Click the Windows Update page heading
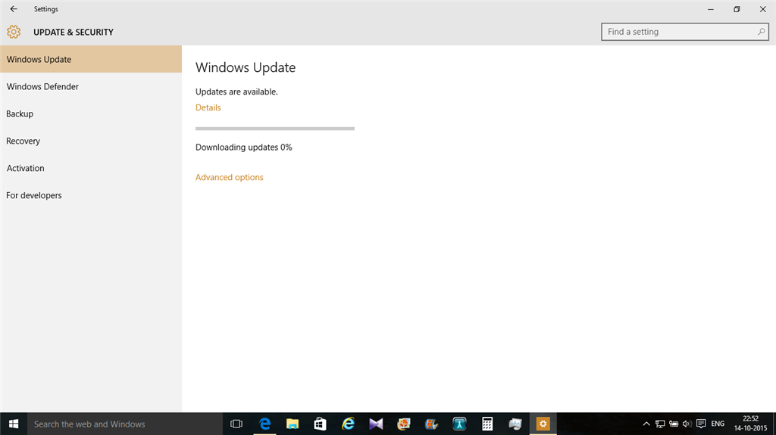This screenshot has width=776, height=435. [x=246, y=68]
